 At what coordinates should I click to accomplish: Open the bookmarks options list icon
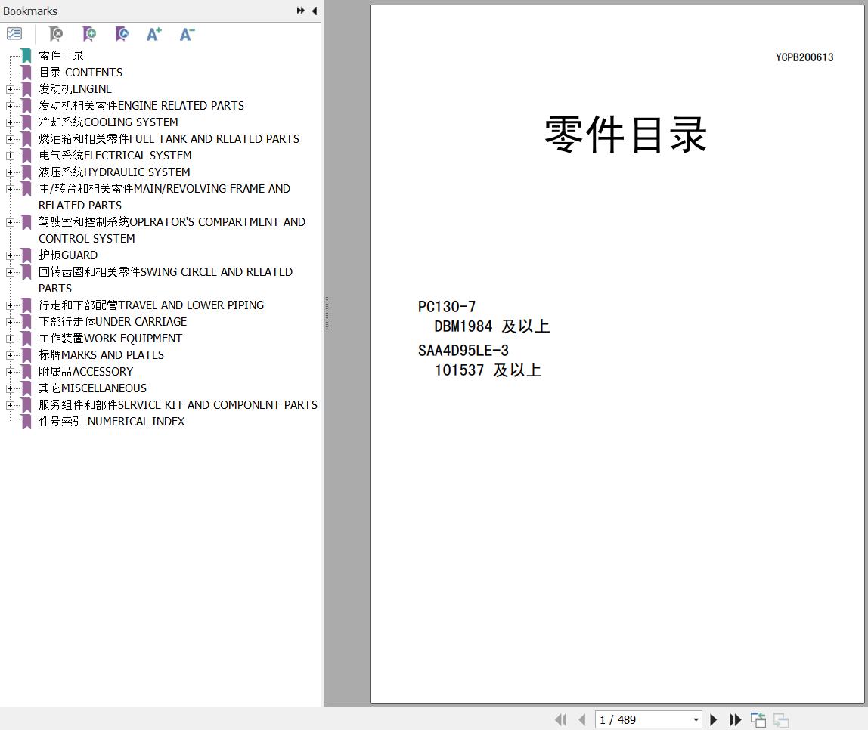[14, 34]
